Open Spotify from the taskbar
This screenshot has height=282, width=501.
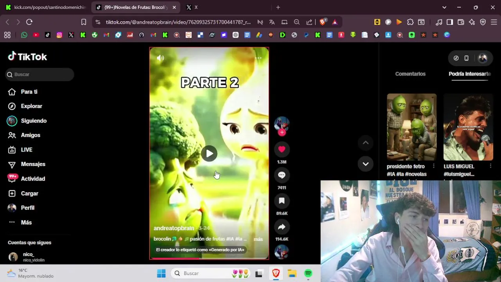(308, 273)
